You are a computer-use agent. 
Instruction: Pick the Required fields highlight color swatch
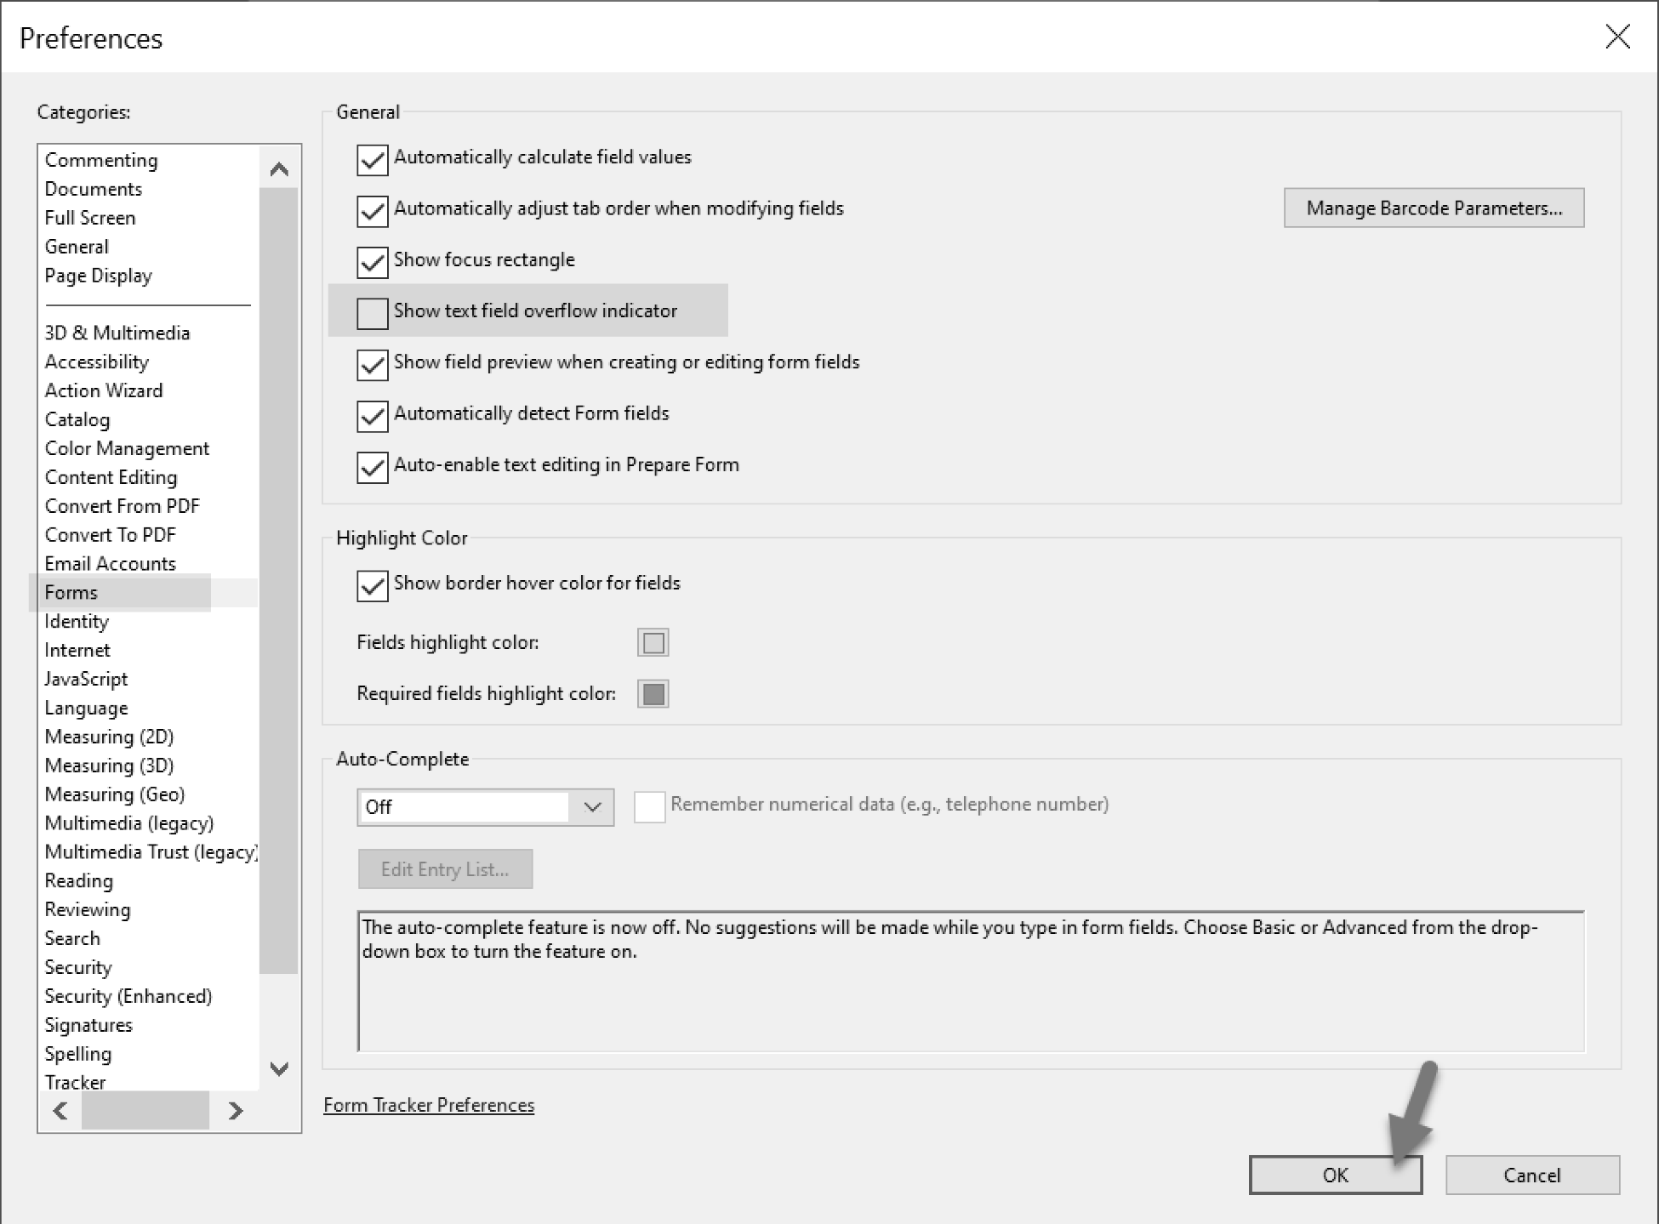[x=653, y=694]
